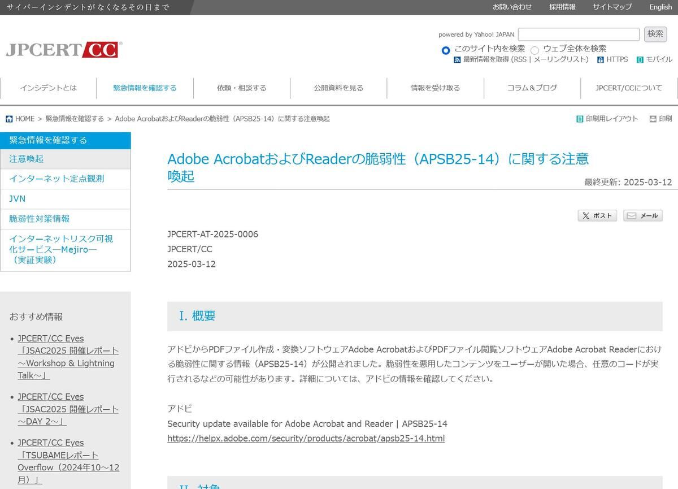The width and height of the screenshot is (678, 489).
Task: Select 注意喚起 in sidebar
Action: click(66, 159)
